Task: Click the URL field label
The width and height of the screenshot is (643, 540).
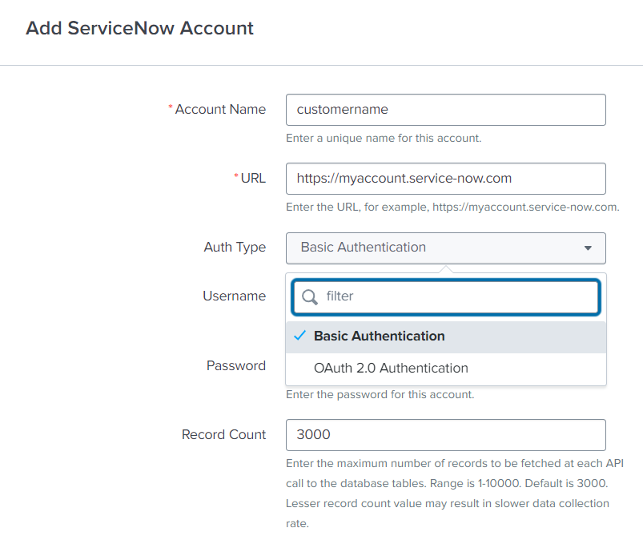Action: tap(253, 179)
